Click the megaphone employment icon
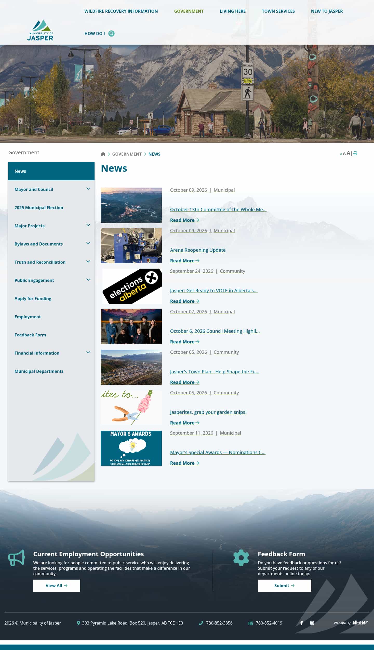This screenshot has height=650, width=374. click(x=17, y=558)
